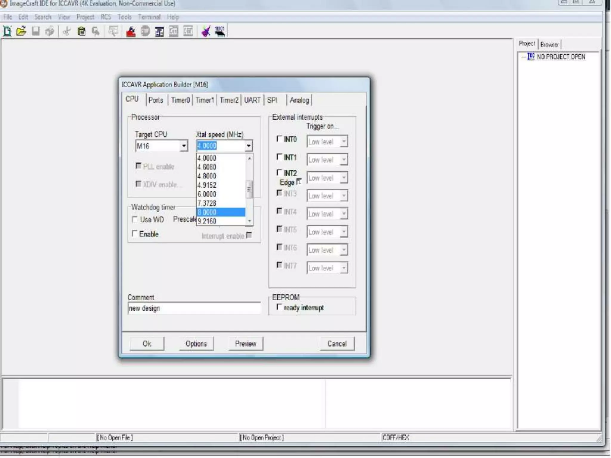The width and height of the screenshot is (611, 458).
Task: Switch to the Analog tab
Action: click(x=299, y=100)
